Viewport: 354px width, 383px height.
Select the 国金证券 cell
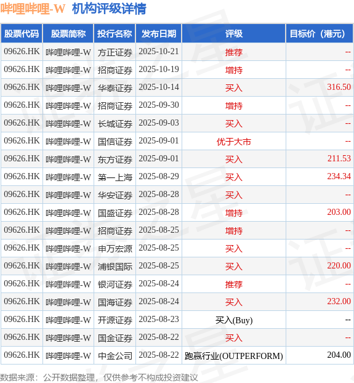coord(115,337)
